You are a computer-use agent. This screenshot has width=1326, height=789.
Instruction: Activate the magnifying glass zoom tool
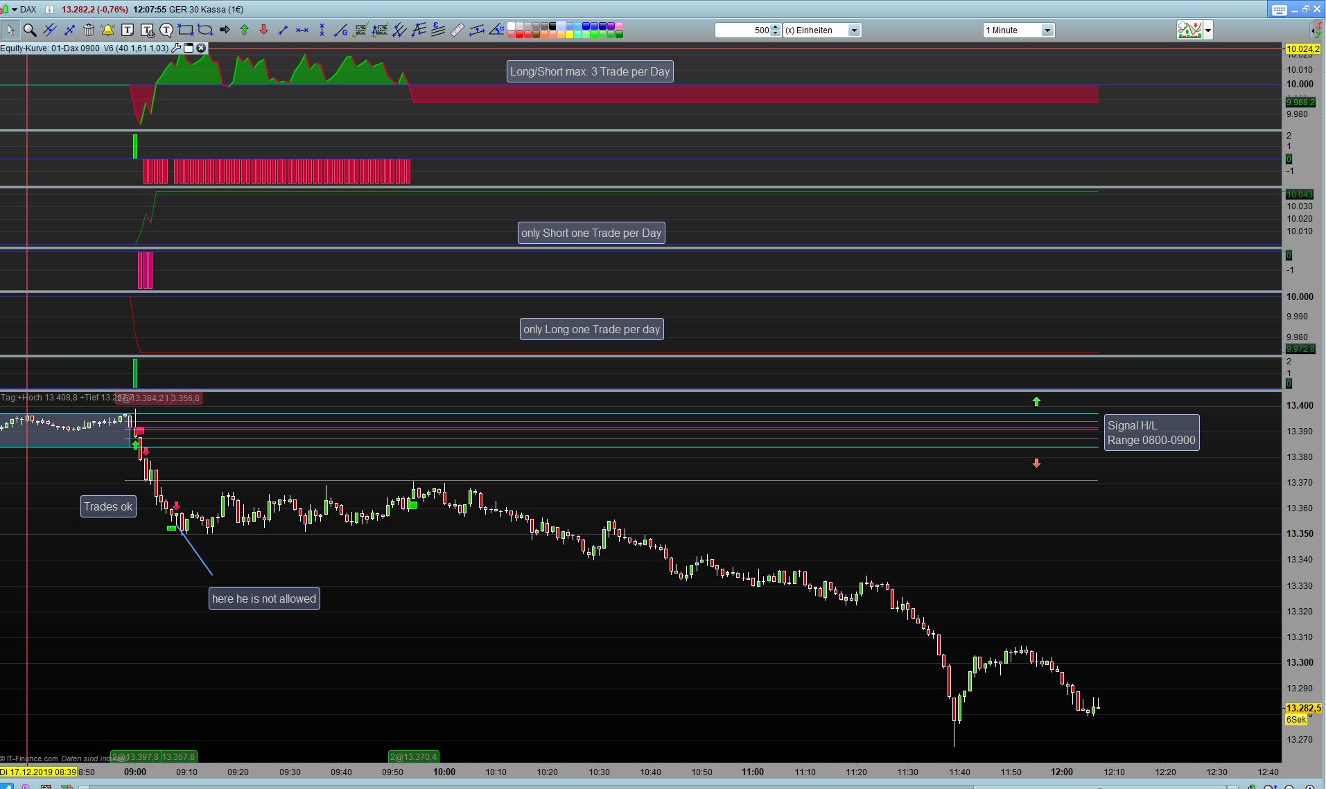pyautogui.click(x=30, y=30)
